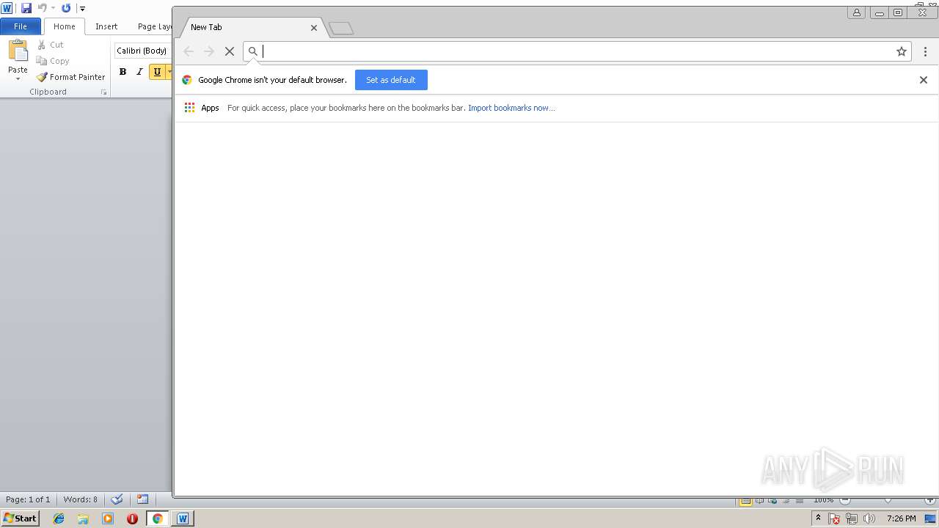Viewport: 939px width, 528px height.
Task: Click the network tray icon
Action: tap(852, 518)
